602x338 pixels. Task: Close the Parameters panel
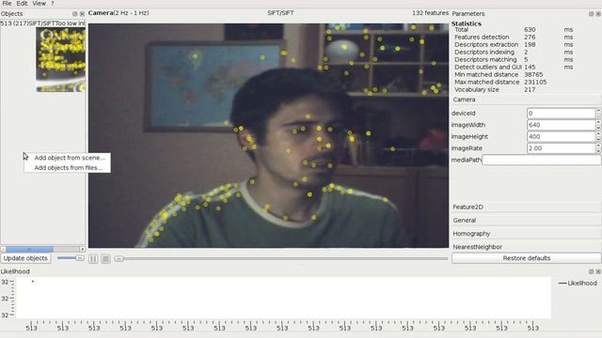point(598,14)
